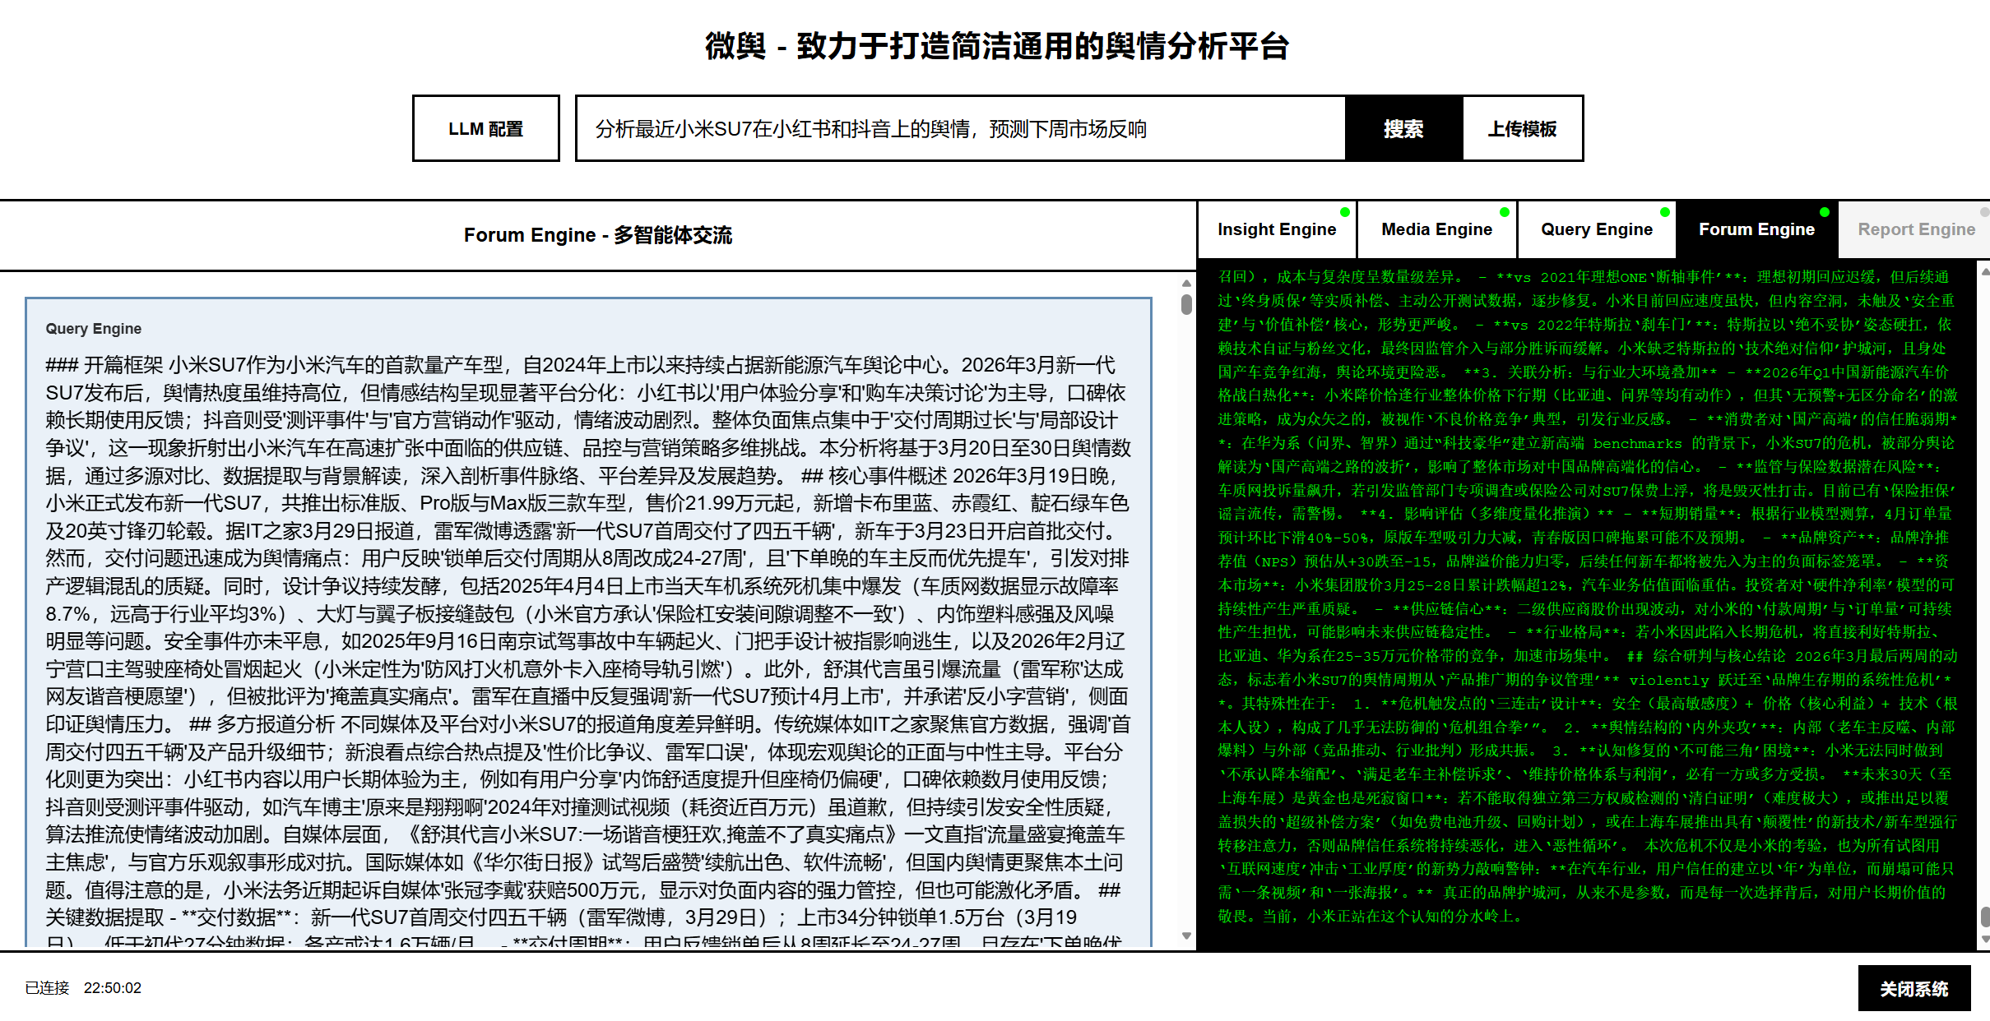Click forum panel scroll-down arrow
This screenshot has width=1990, height=1021.
(x=1186, y=936)
